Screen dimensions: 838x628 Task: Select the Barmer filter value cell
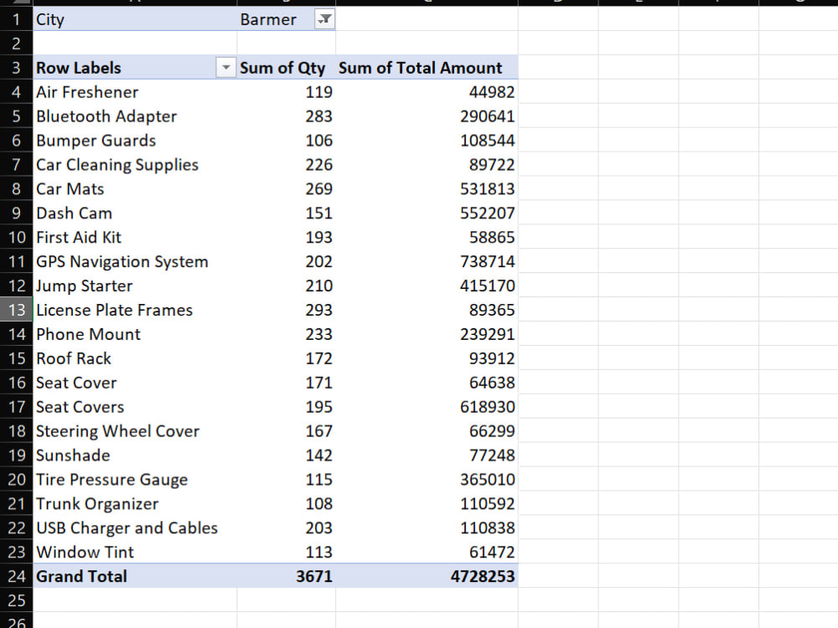[x=287, y=19]
